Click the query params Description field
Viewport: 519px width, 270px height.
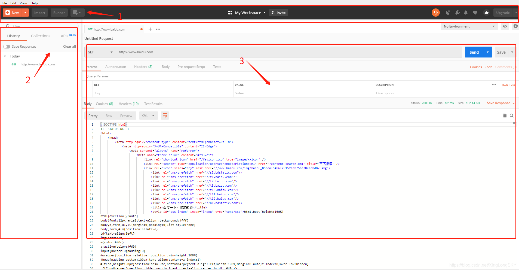(x=445, y=93)
